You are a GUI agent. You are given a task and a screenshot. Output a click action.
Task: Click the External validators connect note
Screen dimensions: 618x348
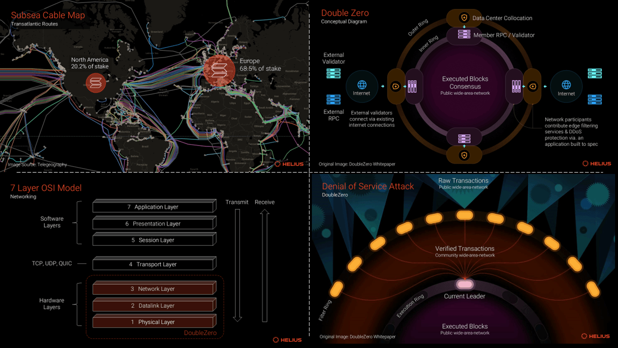pyautogui.click(x=371, y=118)
